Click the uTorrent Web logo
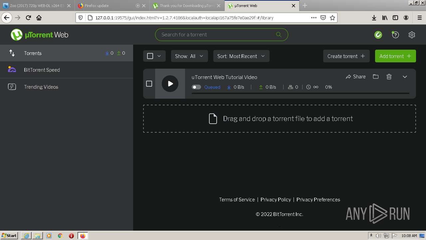Viewport: 426px width, 240px height. 39,35
